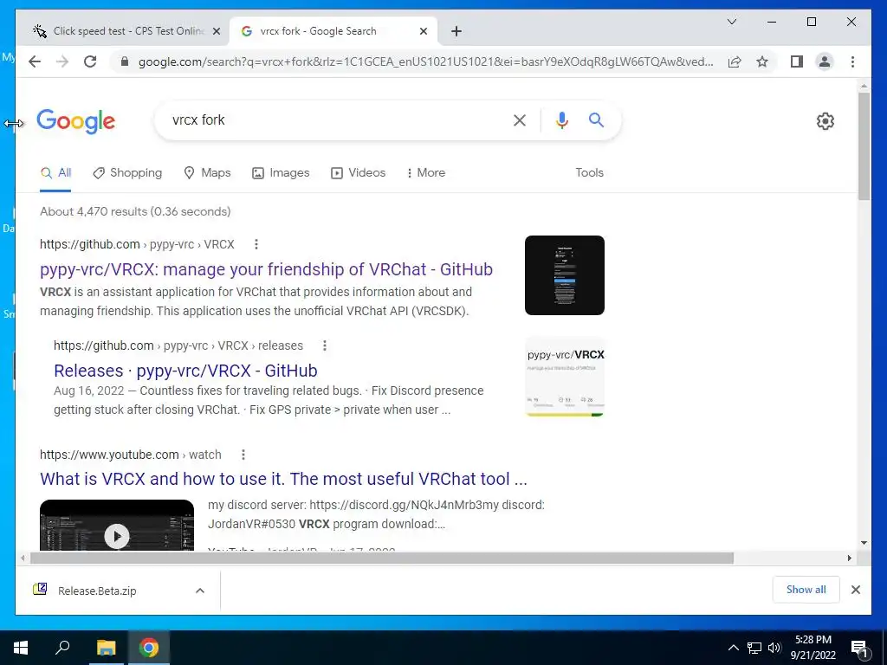887x665 pixels.
Task: Open Windows taskbar search
Action: click(62, 648)
